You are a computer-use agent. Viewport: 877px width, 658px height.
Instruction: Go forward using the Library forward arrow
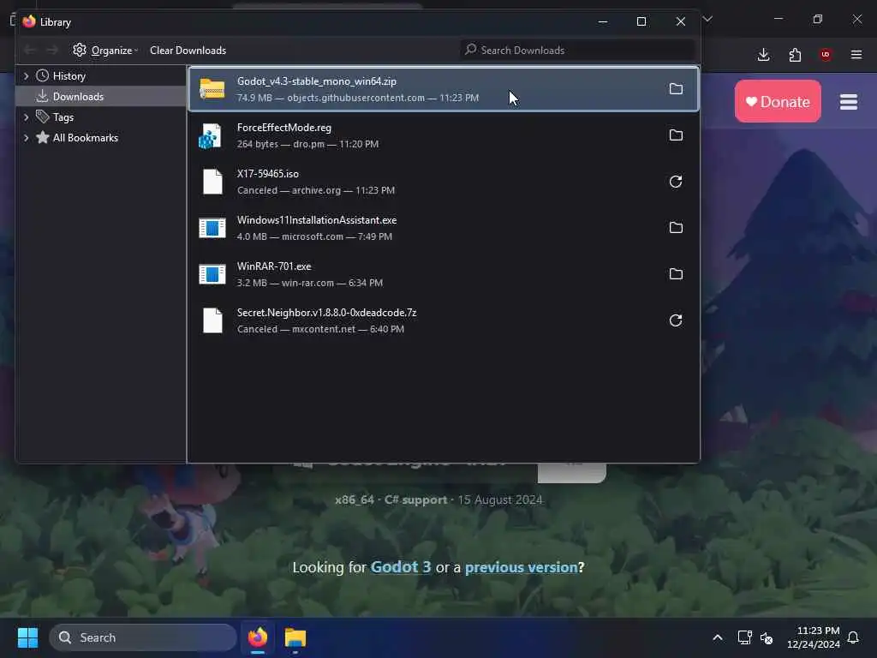52,51
